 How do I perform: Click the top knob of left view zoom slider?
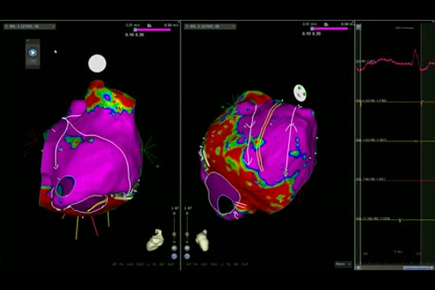(x=174, y=213)
